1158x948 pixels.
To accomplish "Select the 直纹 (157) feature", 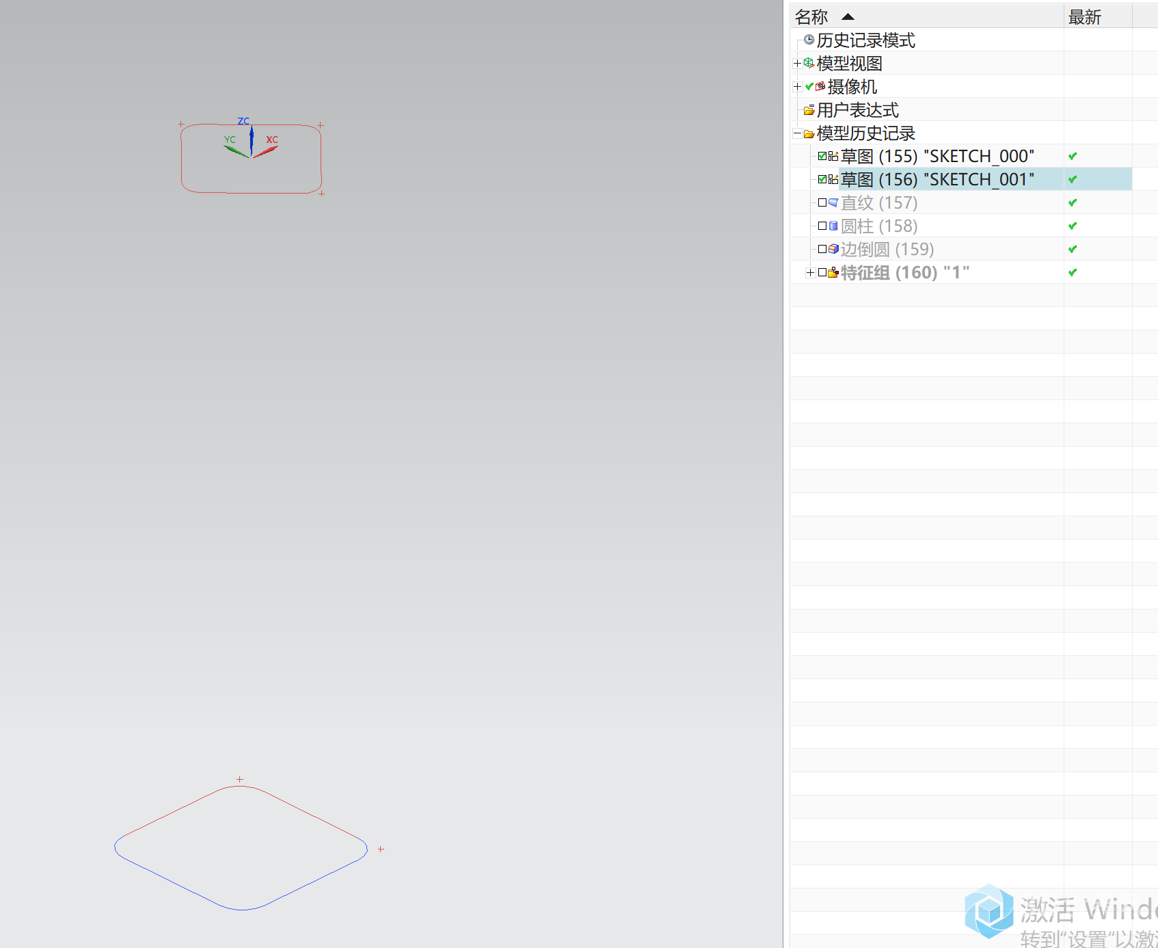I will (x=879, y=203).
